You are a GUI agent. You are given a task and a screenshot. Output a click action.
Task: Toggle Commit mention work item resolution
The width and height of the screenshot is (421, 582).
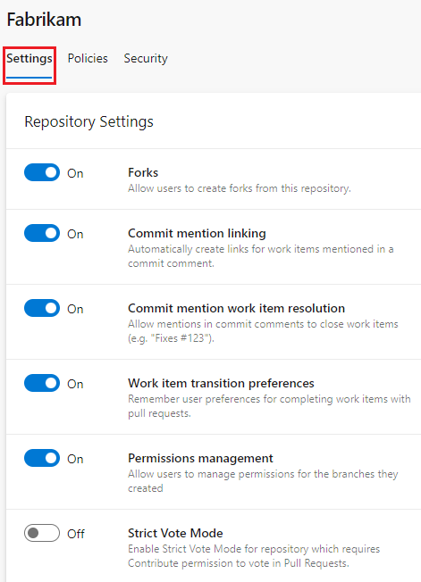point(42,308)
